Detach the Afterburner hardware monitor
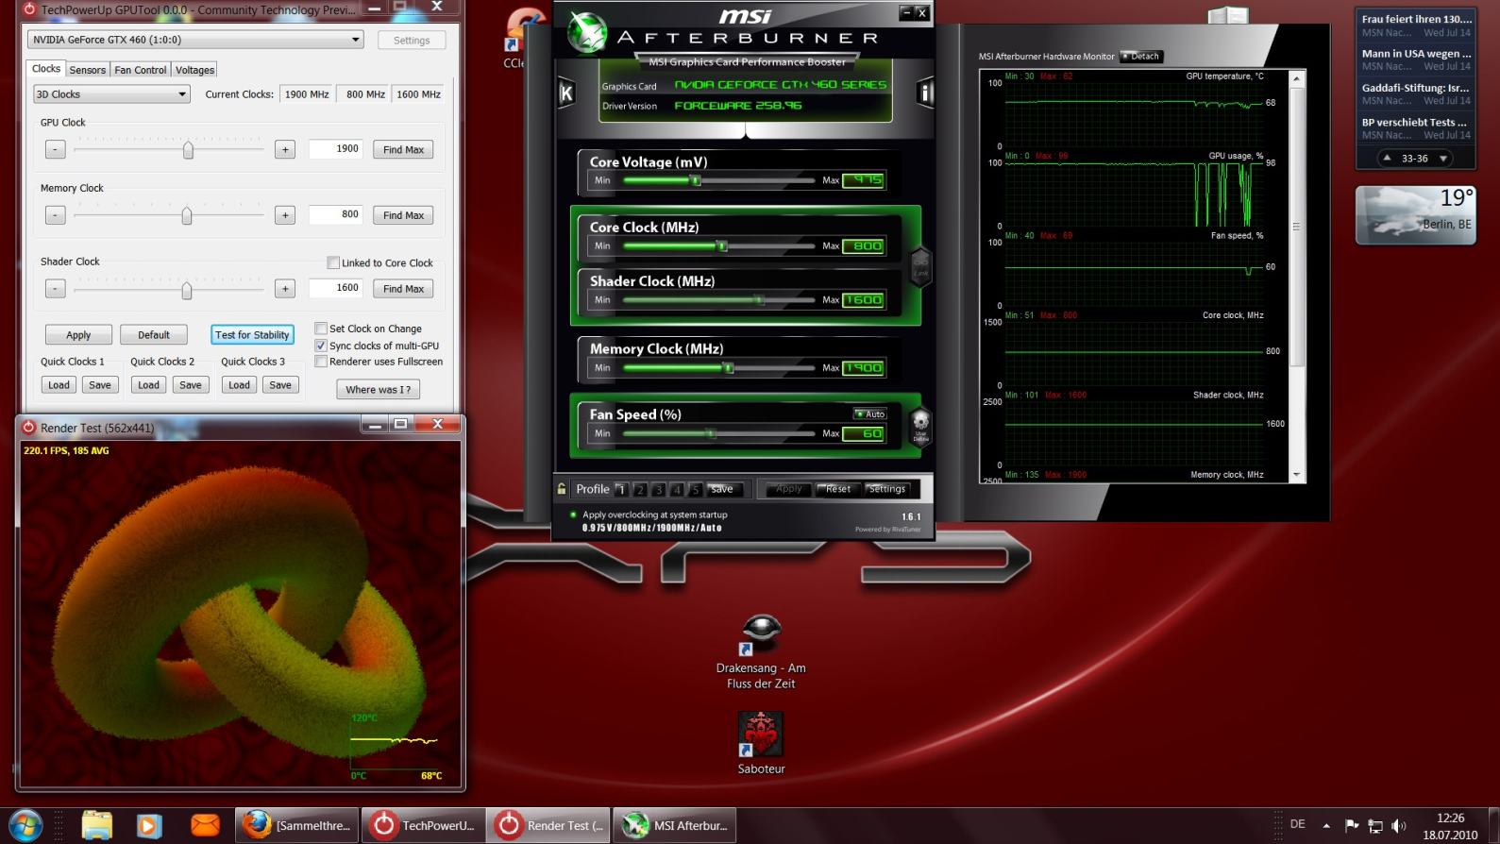The image size is (1500, 844). 1140,57
